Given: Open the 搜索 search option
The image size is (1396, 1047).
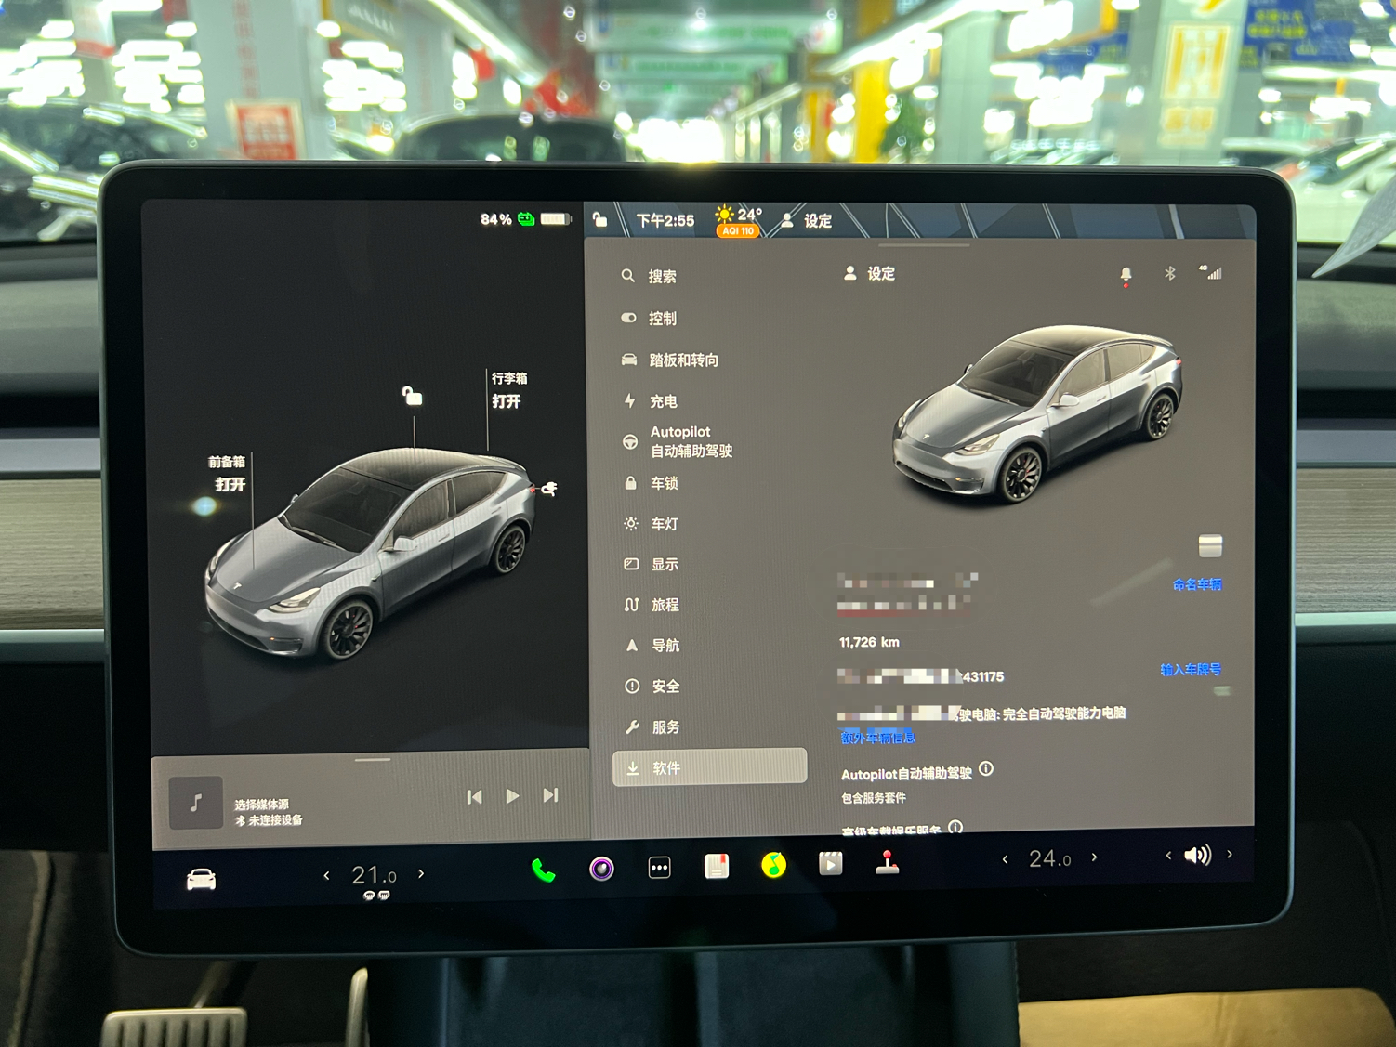Looking at the screenshot, I should pyautogui.click(x=649, y=276).
